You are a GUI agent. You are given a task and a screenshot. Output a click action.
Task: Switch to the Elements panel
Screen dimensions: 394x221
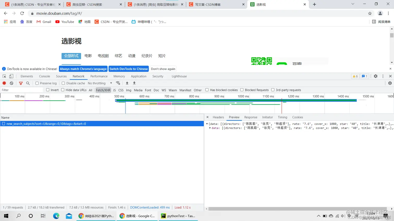(27, 76)
